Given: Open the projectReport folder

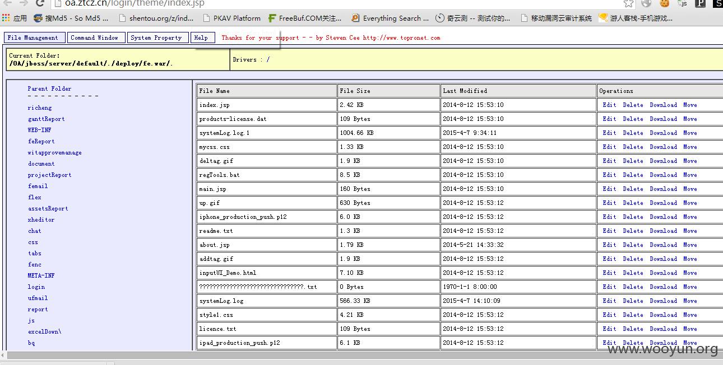Looking at the screenshot, I should click(x=50, y=175).
